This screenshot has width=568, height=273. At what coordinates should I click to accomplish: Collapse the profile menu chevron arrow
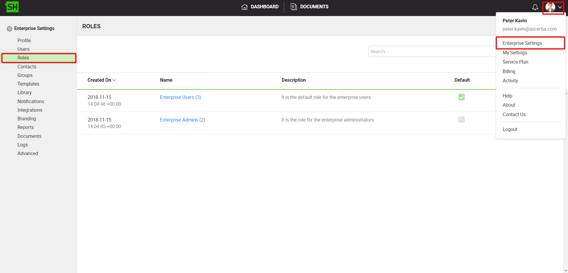tap(560, 7)
